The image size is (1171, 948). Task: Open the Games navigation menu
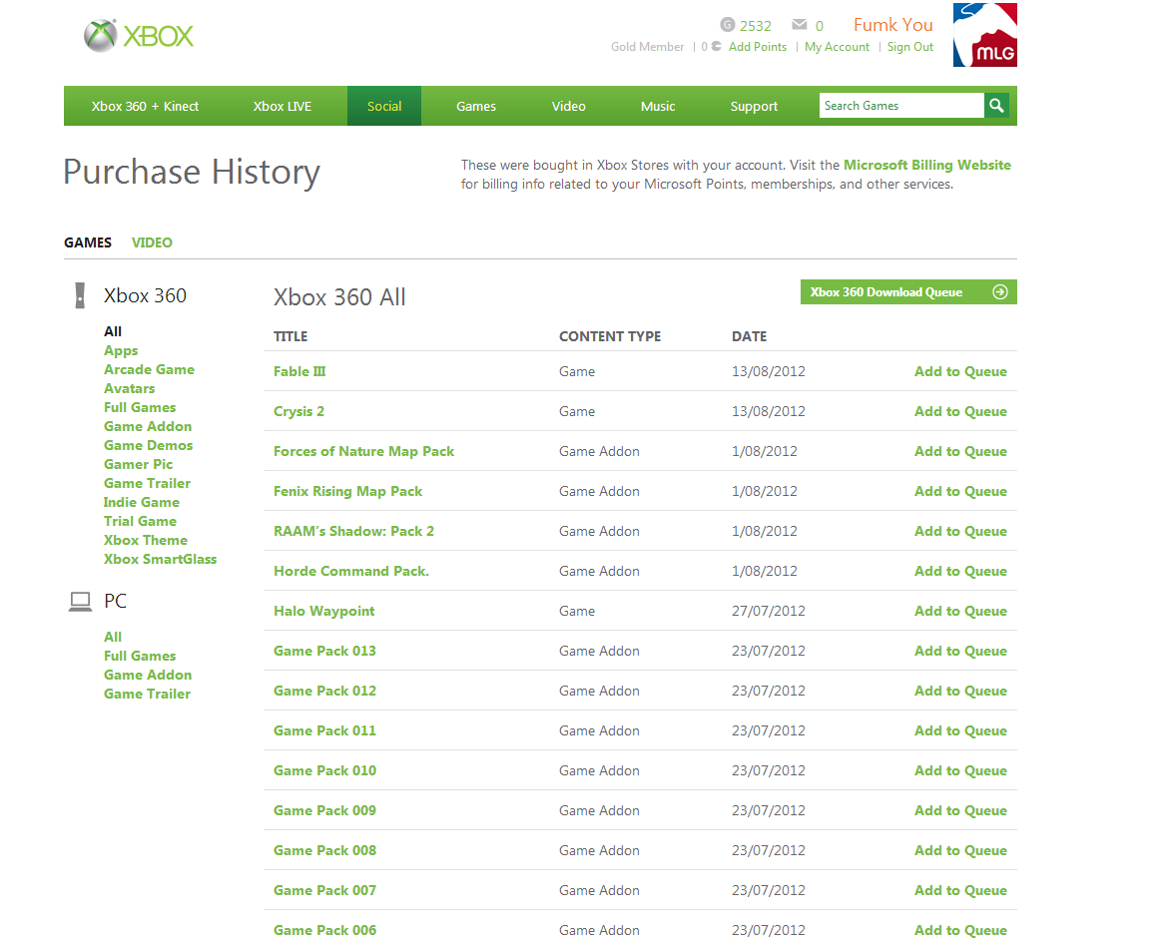[476, 106]
